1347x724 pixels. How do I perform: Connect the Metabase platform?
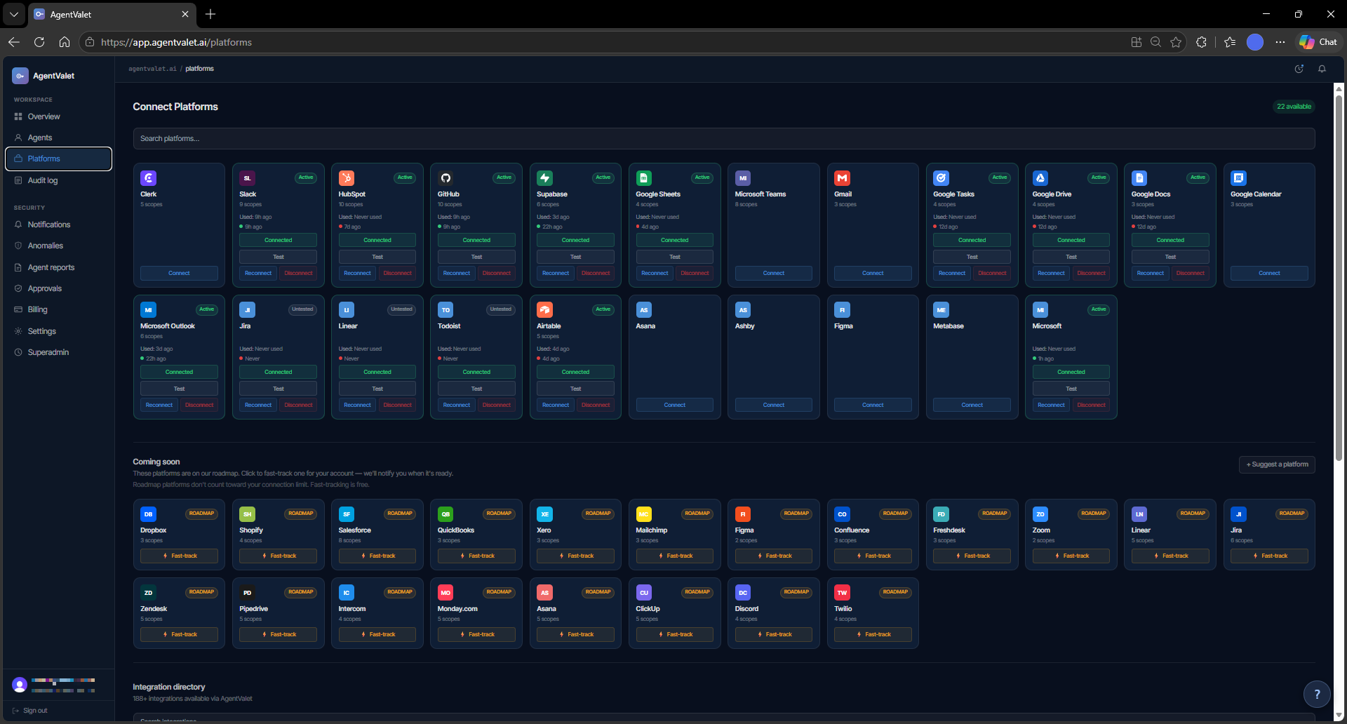[972, 405]
